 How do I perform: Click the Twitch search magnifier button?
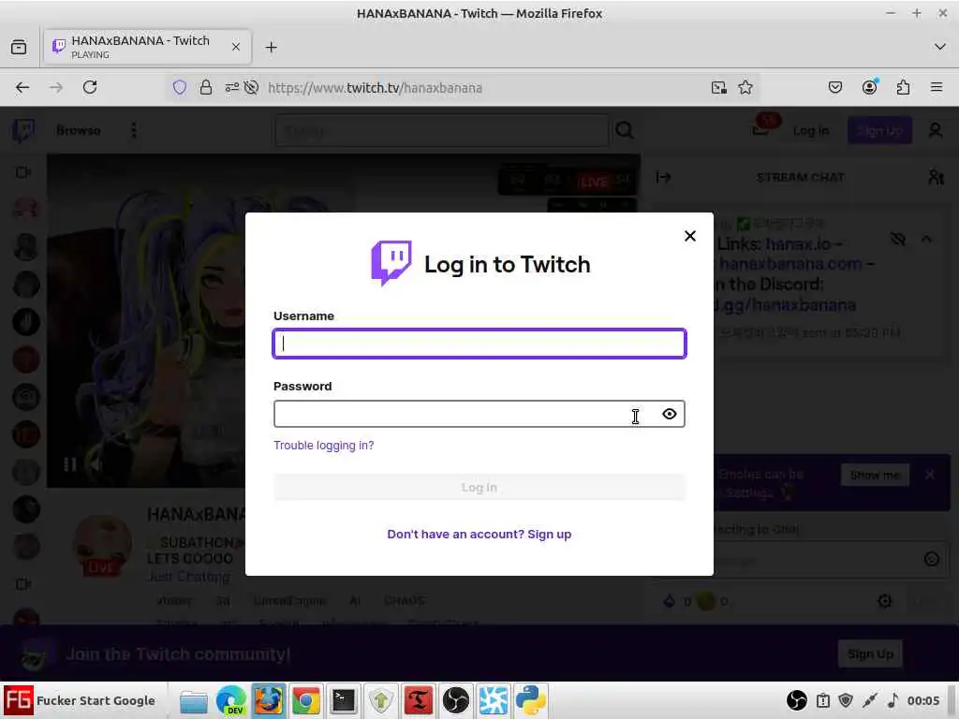pyautogui.click(x=625, y=130)
